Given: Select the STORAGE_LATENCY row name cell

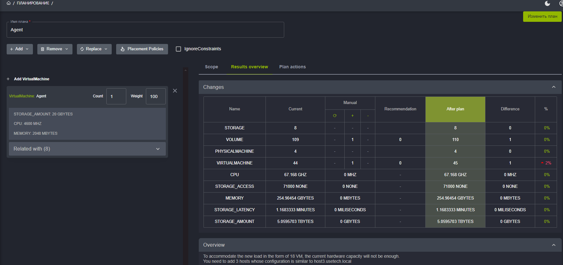Looking at the screenshot, I should pyautogui.click(x=235, y=210).
